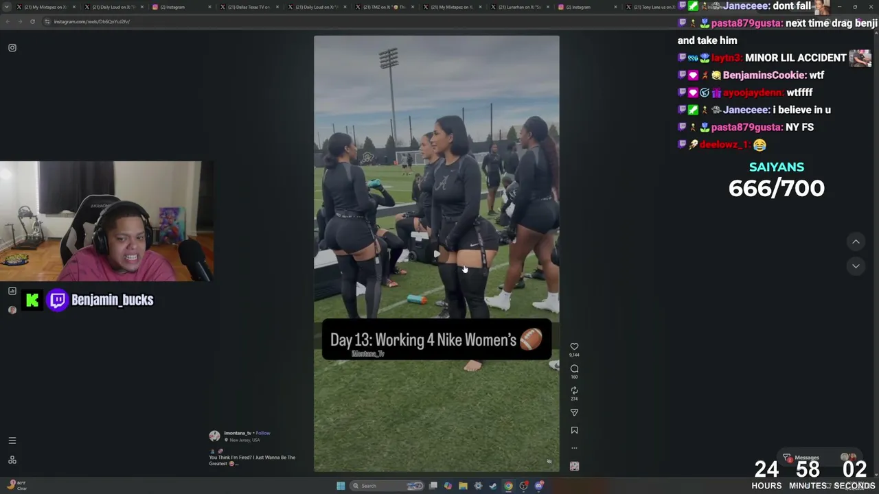Open the reel's comments

pos(574,368)
